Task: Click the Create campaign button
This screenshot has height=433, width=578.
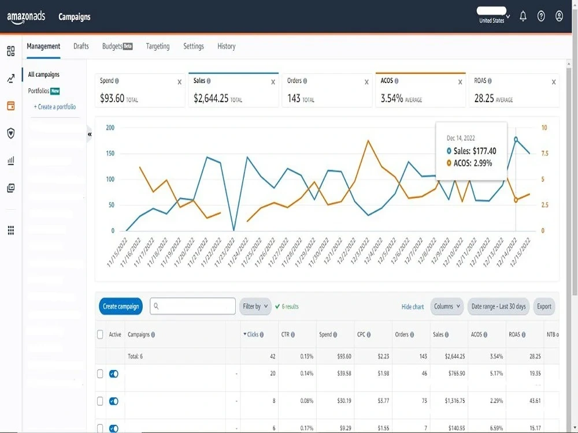Action: (121, 307)
